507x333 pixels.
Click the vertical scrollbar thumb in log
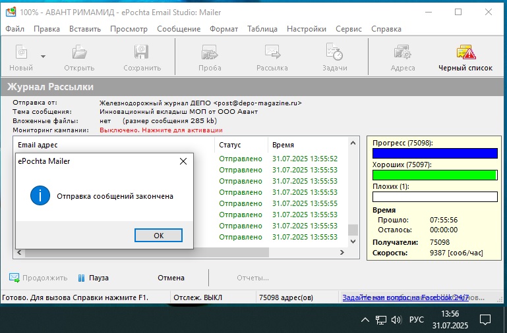[353, 230]
